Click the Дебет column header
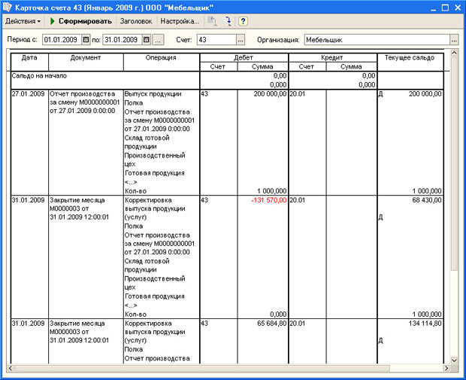This screenshot has height=380, width=466. pos(244,58)
